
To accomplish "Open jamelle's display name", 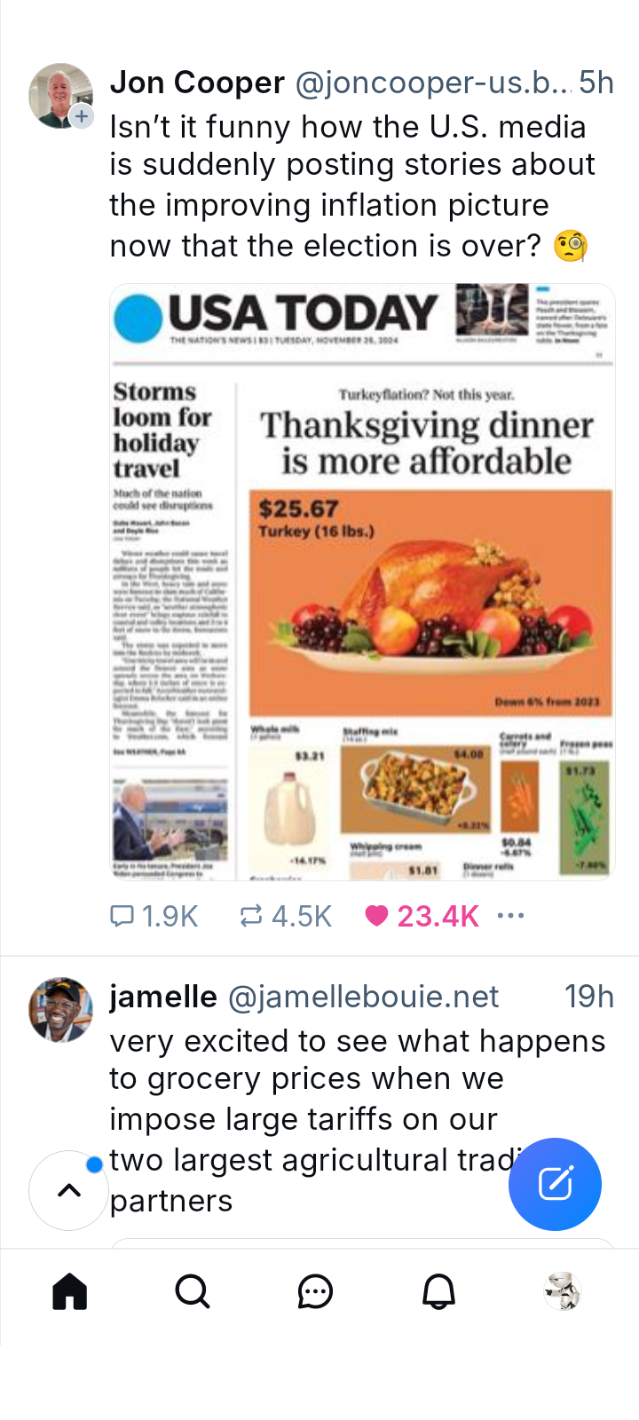I will 163,997.
